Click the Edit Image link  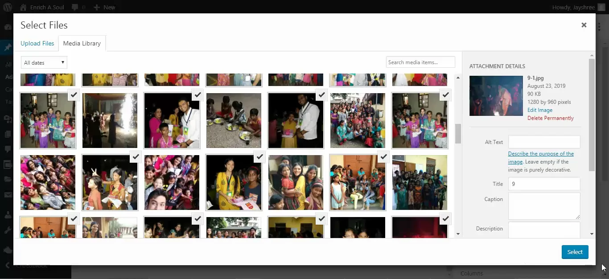click(540, 110)
